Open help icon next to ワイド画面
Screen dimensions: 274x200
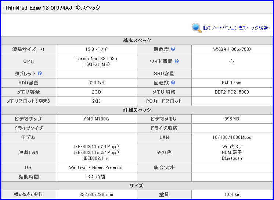click(x=177, y=61)
